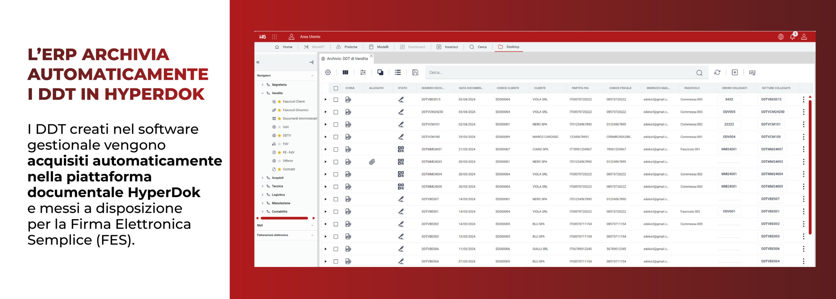Click signature status icon for DDTVCM101

tap(401, 124)
